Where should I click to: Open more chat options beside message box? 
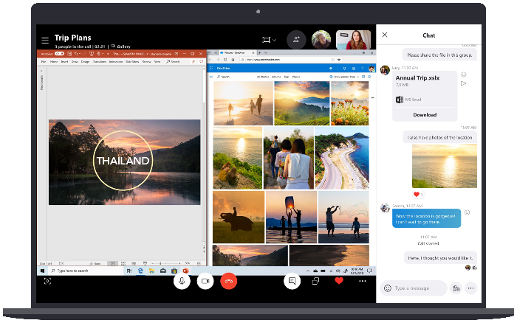point(471,288)
